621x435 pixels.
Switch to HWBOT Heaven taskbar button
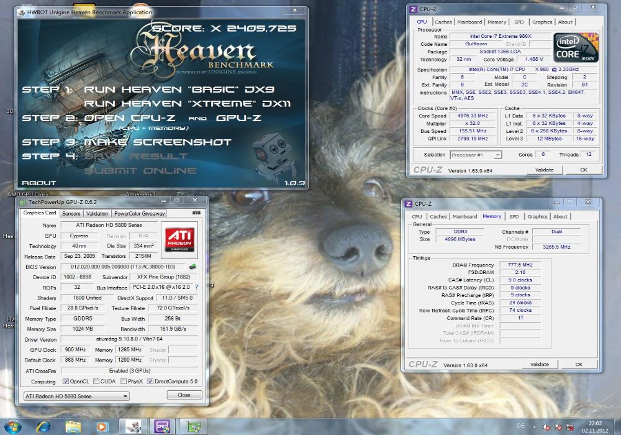point(134,427)
